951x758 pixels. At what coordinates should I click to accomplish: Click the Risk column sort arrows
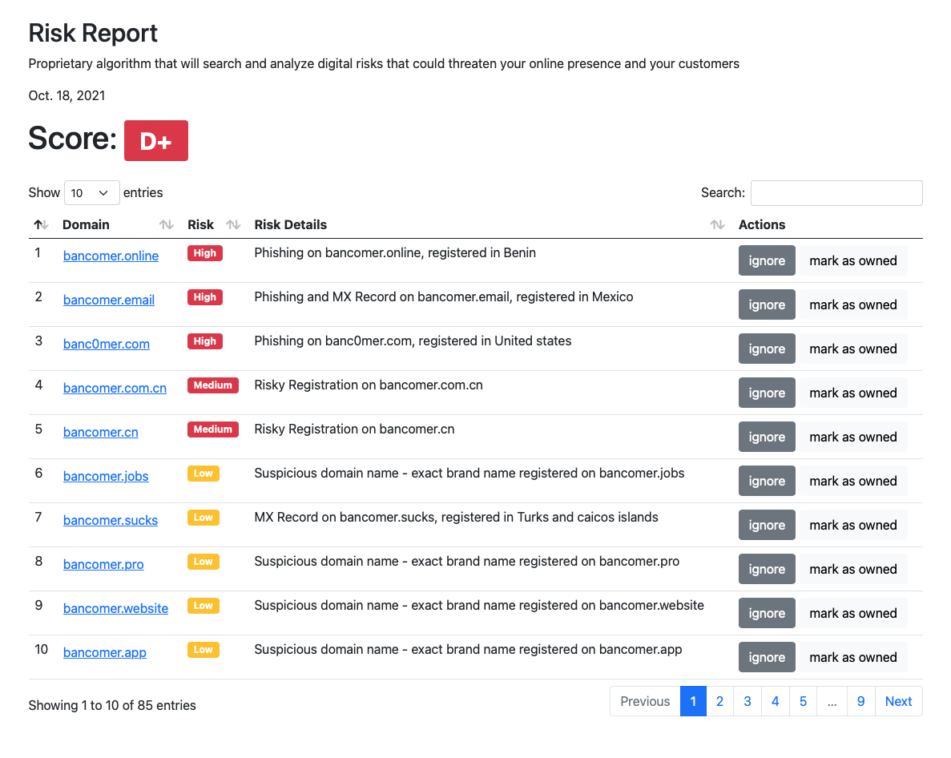click(233, 225)
